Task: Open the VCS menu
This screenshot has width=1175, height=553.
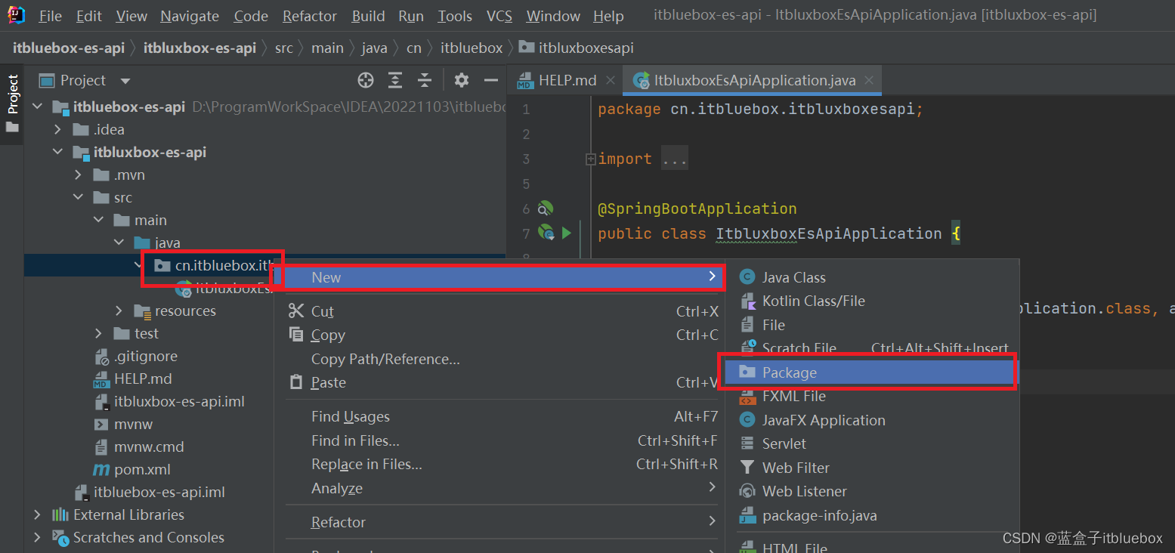Action: point(499,16)
